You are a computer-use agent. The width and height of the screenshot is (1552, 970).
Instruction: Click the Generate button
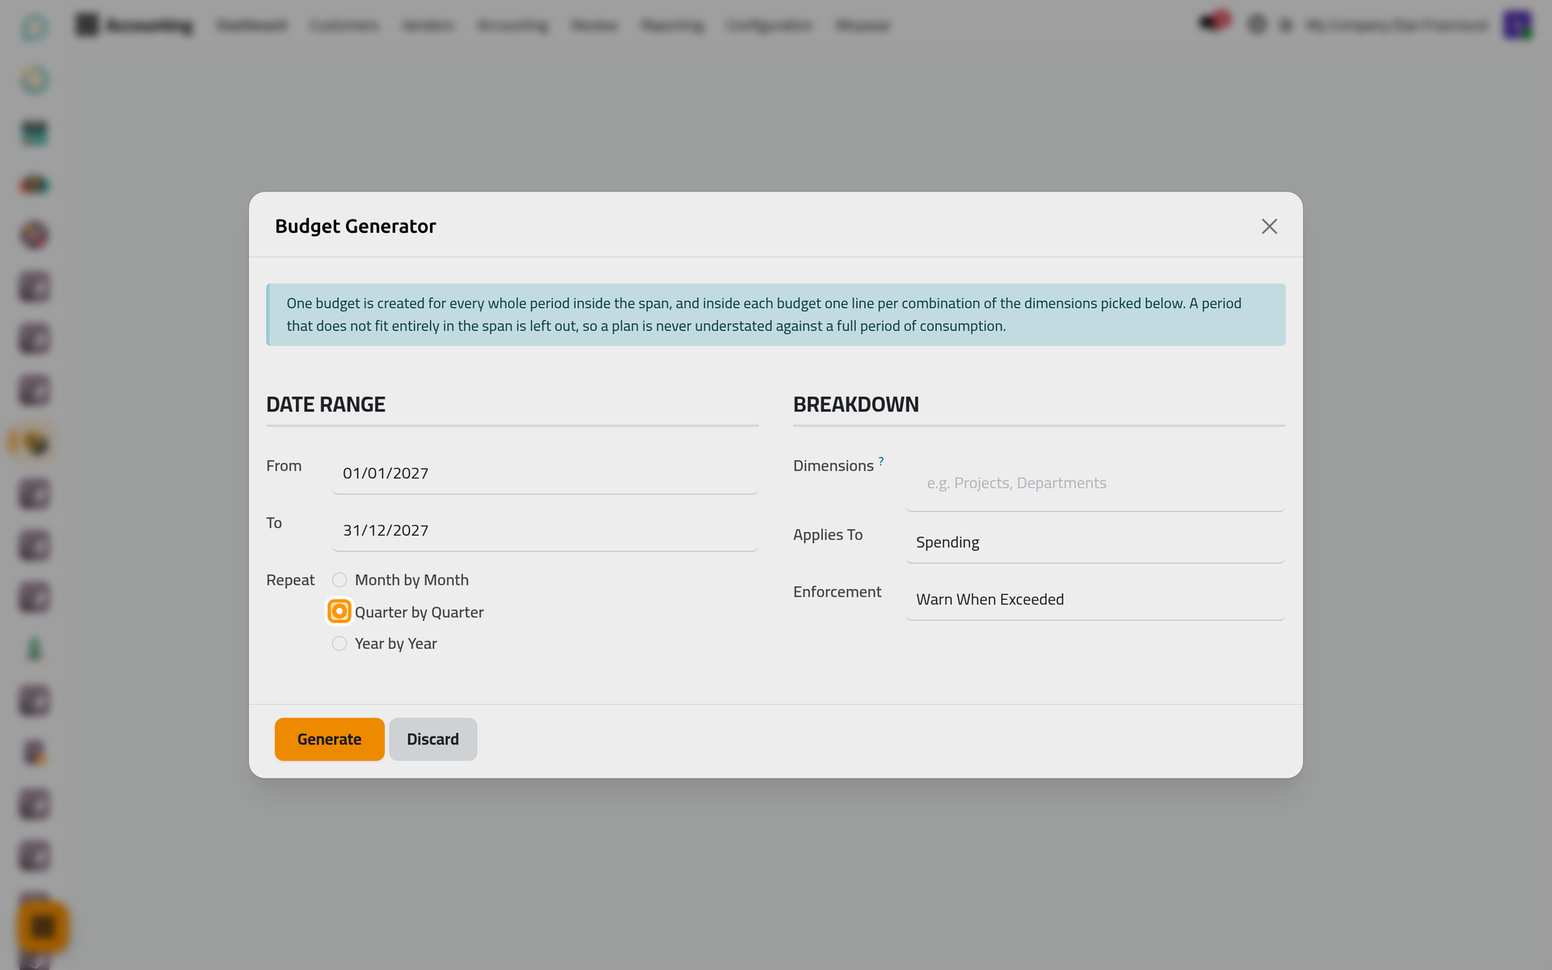point(329,739)
